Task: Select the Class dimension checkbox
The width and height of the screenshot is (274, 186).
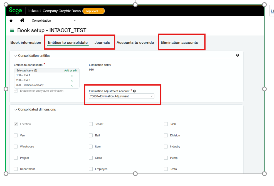Action: [91, 158]
